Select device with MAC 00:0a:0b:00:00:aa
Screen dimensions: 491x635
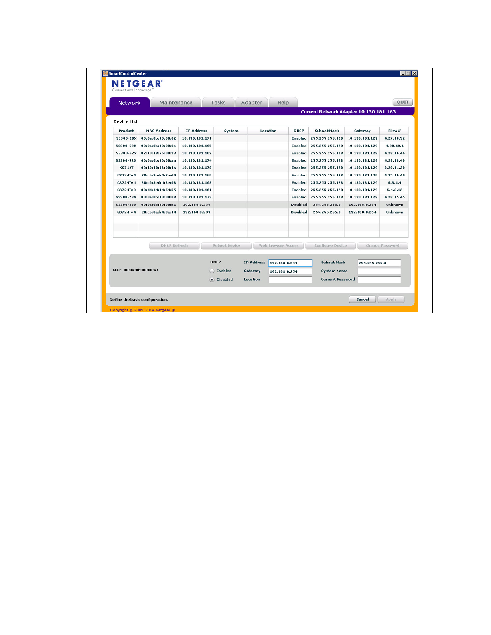(261, 160)
